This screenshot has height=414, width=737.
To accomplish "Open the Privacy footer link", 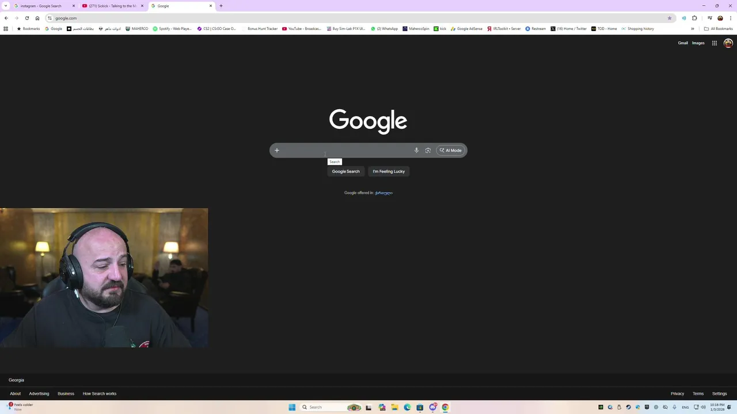I will (x=677, y=394).
